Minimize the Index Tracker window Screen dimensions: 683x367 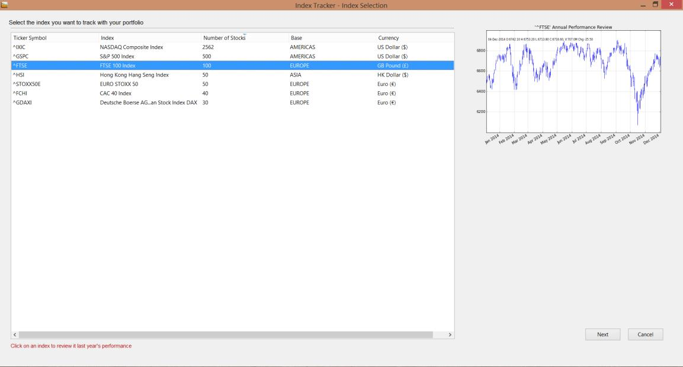[643, 5]
